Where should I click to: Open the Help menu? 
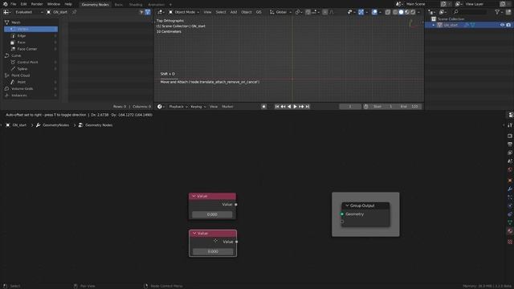(x=67, y=4)
